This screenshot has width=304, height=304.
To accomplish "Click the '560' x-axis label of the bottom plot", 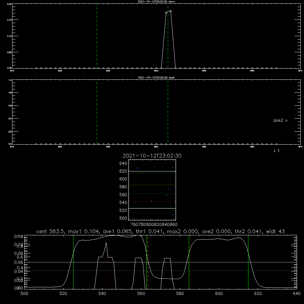I will [141, 294].
